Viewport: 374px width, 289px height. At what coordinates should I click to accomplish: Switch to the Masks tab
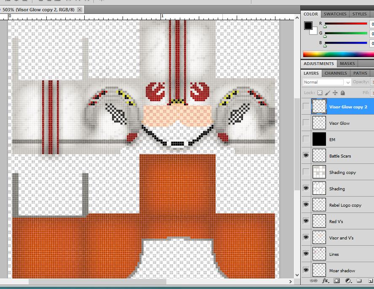coord(347,64)
